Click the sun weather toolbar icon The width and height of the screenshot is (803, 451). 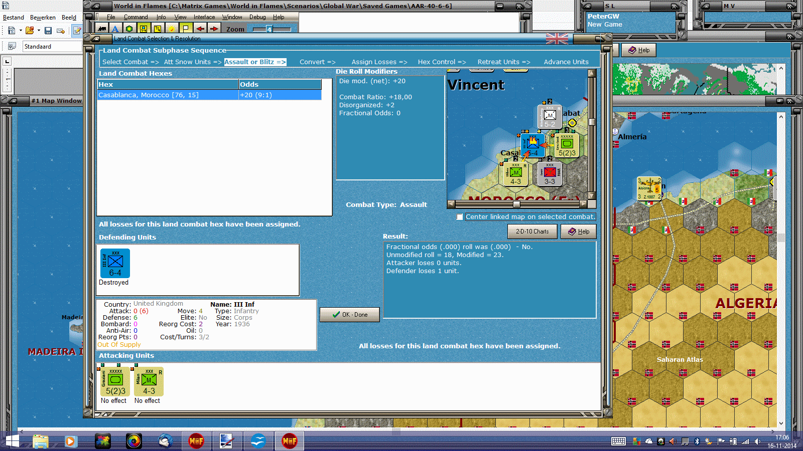[x=172, y=29]
